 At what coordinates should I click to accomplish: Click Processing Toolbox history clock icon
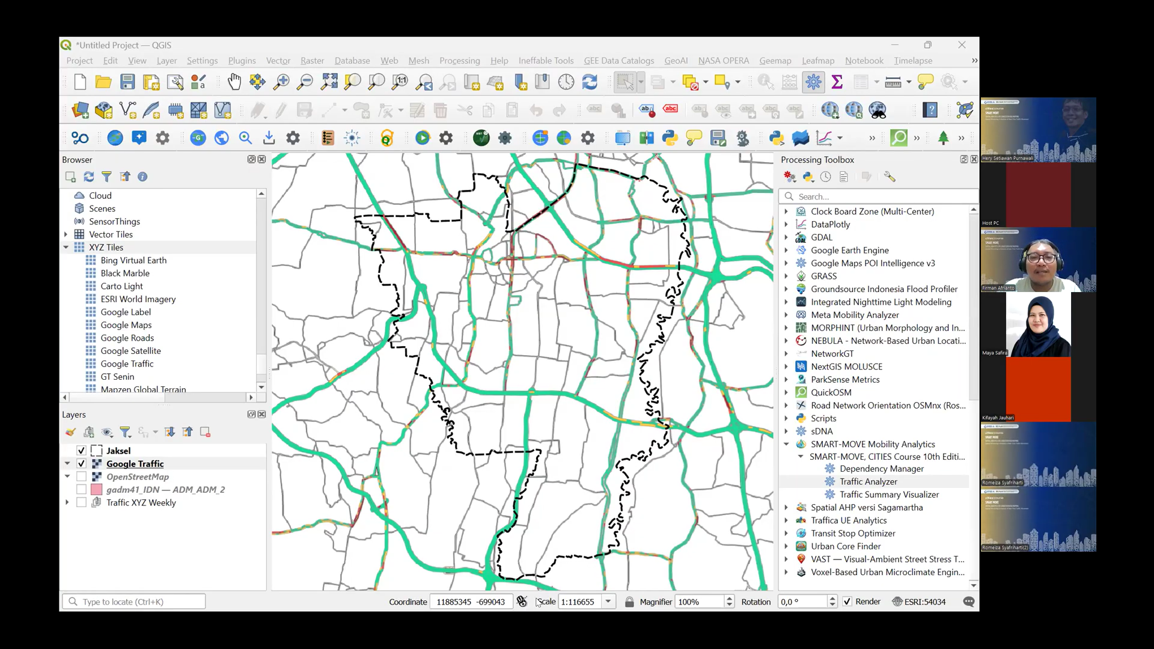click(826, 177)
